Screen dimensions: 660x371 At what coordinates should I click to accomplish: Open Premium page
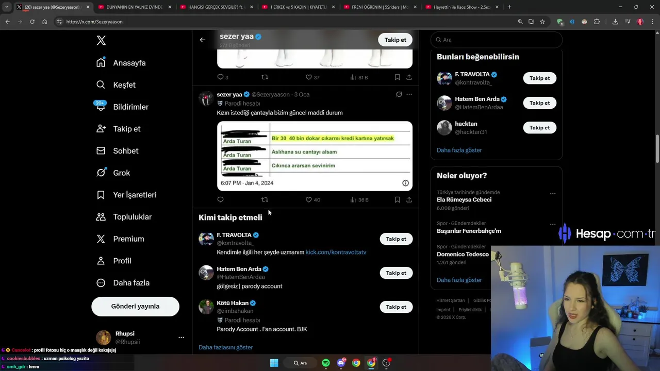pos(120,239)
